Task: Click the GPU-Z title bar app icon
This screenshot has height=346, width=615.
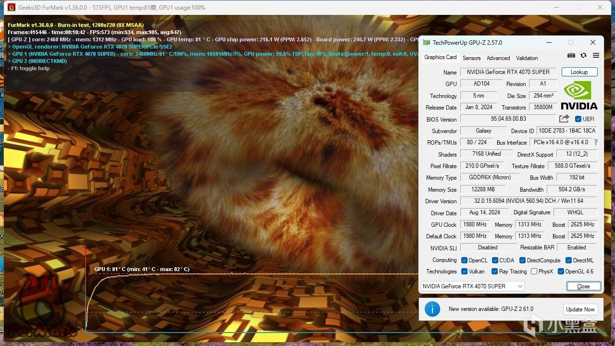Action: click(426, 42)
